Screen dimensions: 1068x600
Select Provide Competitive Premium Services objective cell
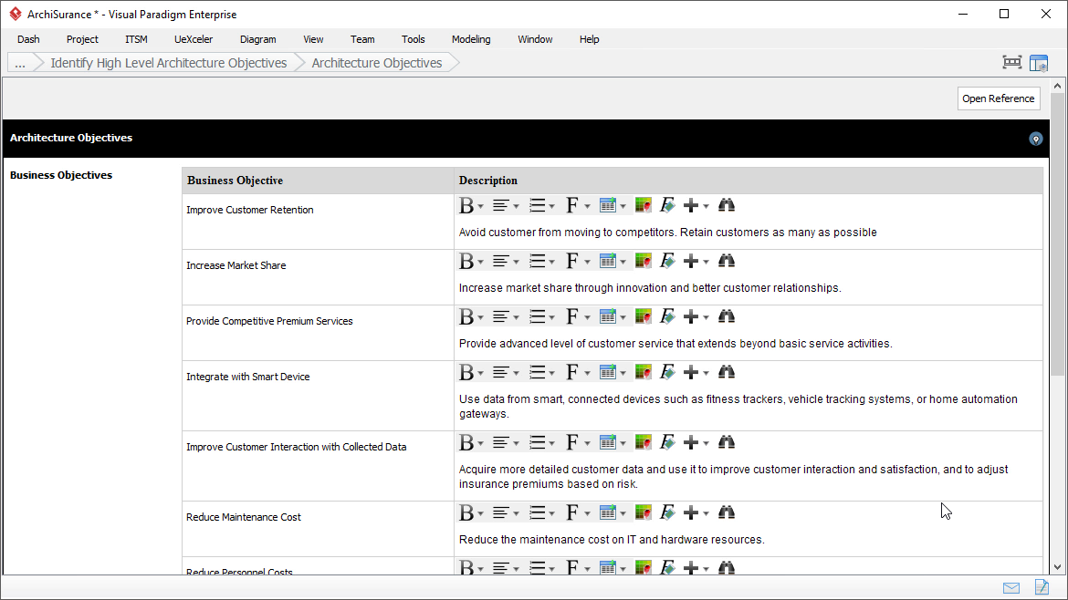318,333
